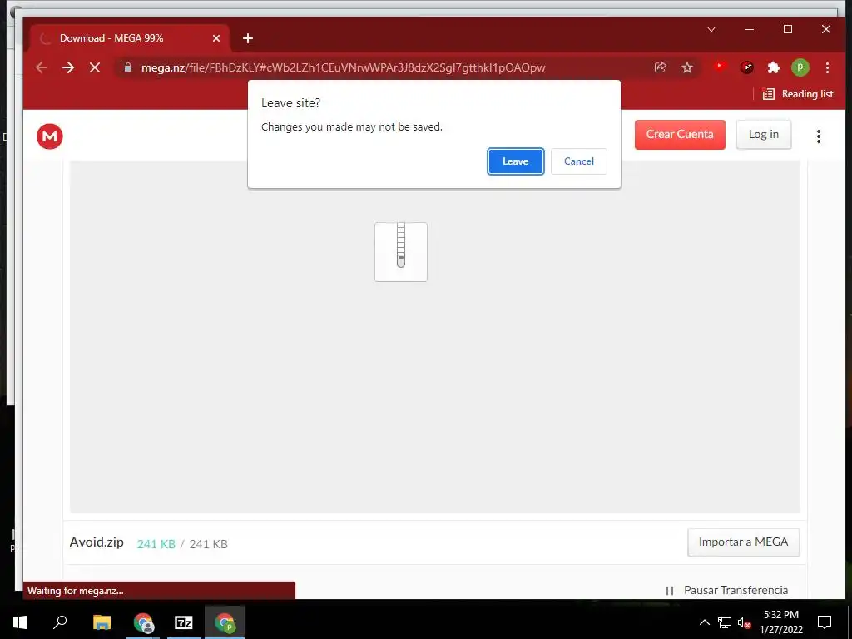This screenshot has height=639, width=852.
Task: Click the Avoid.zip file name
Action: click(97, 542)
